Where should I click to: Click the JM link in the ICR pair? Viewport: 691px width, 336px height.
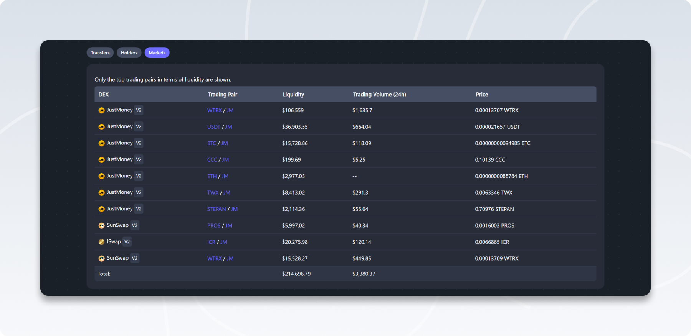point(224,242)
